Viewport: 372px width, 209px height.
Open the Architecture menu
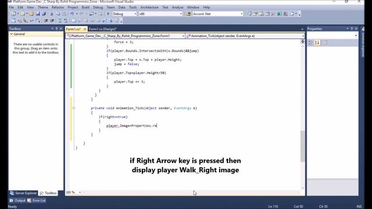click(149, 8)
